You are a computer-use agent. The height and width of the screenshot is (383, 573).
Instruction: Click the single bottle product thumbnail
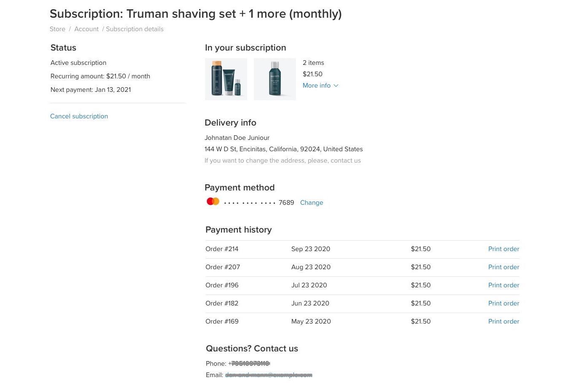(275, 79)
